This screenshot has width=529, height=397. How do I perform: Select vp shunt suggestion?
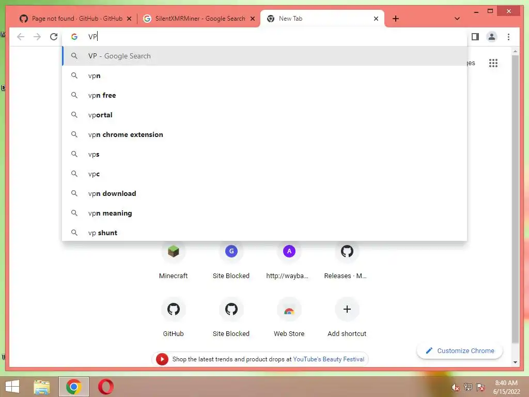pyautogui.click(x=265, y=233)
